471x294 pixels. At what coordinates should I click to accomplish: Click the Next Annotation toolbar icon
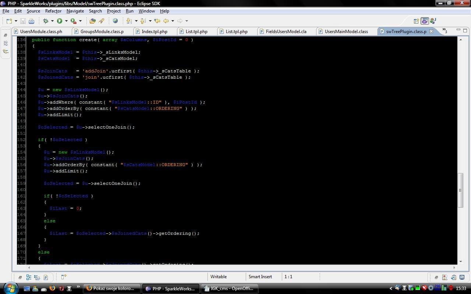[129, 21]
